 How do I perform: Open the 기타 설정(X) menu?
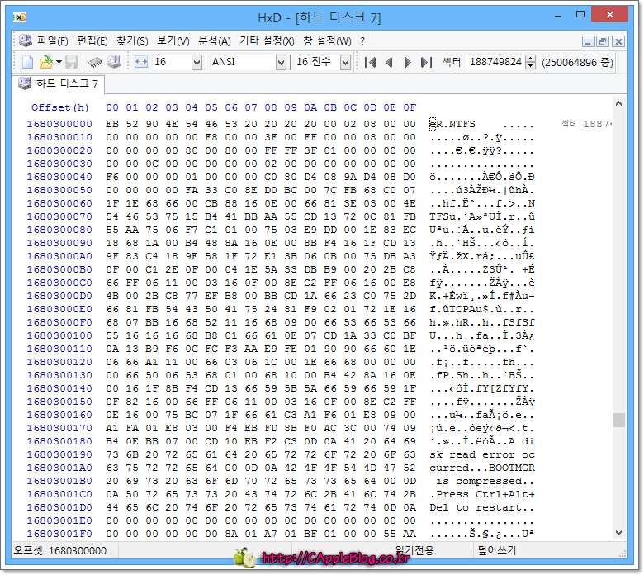(x=267, y=40)
